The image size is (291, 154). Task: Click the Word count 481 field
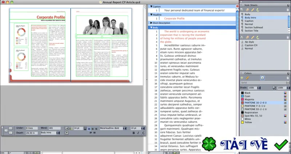pos(55,128)
